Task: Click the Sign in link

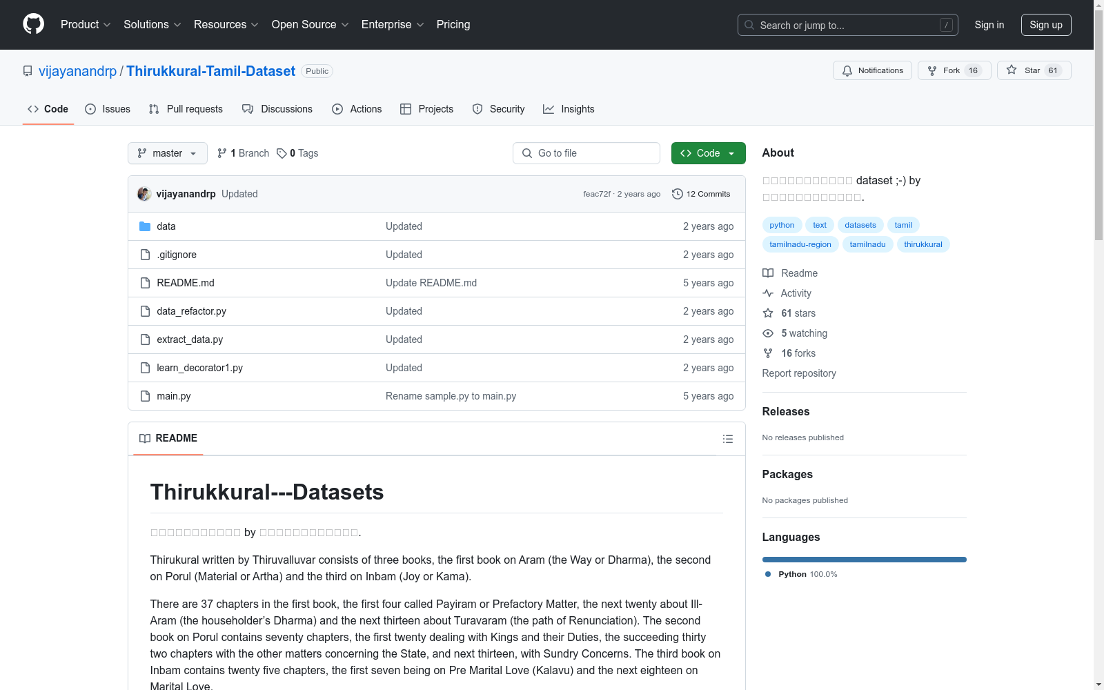Action: [x=989, y=25]
